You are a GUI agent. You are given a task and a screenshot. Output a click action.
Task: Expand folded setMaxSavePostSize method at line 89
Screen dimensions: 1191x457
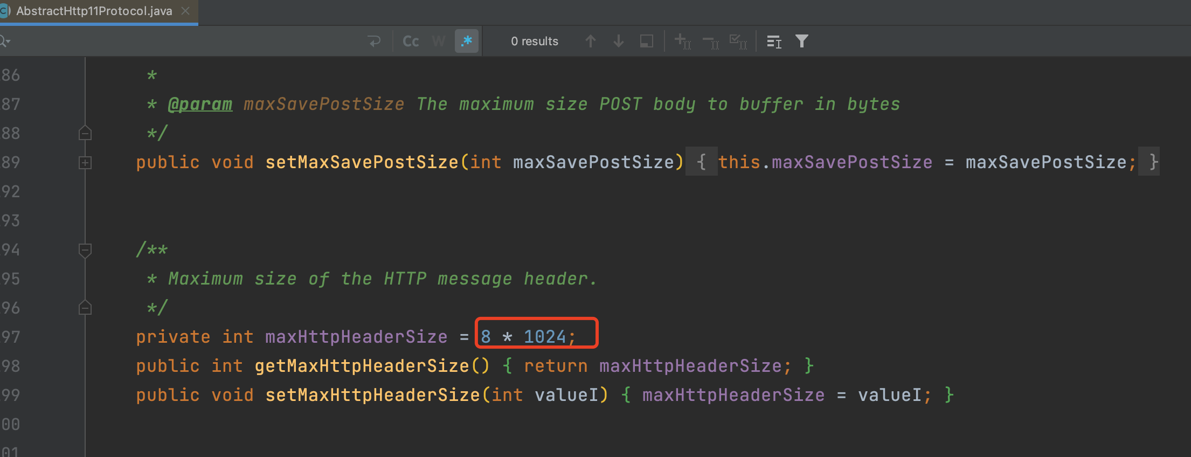[x=85, y=162]
